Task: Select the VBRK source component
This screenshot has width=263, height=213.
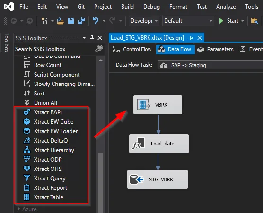Action: [158, 105]
